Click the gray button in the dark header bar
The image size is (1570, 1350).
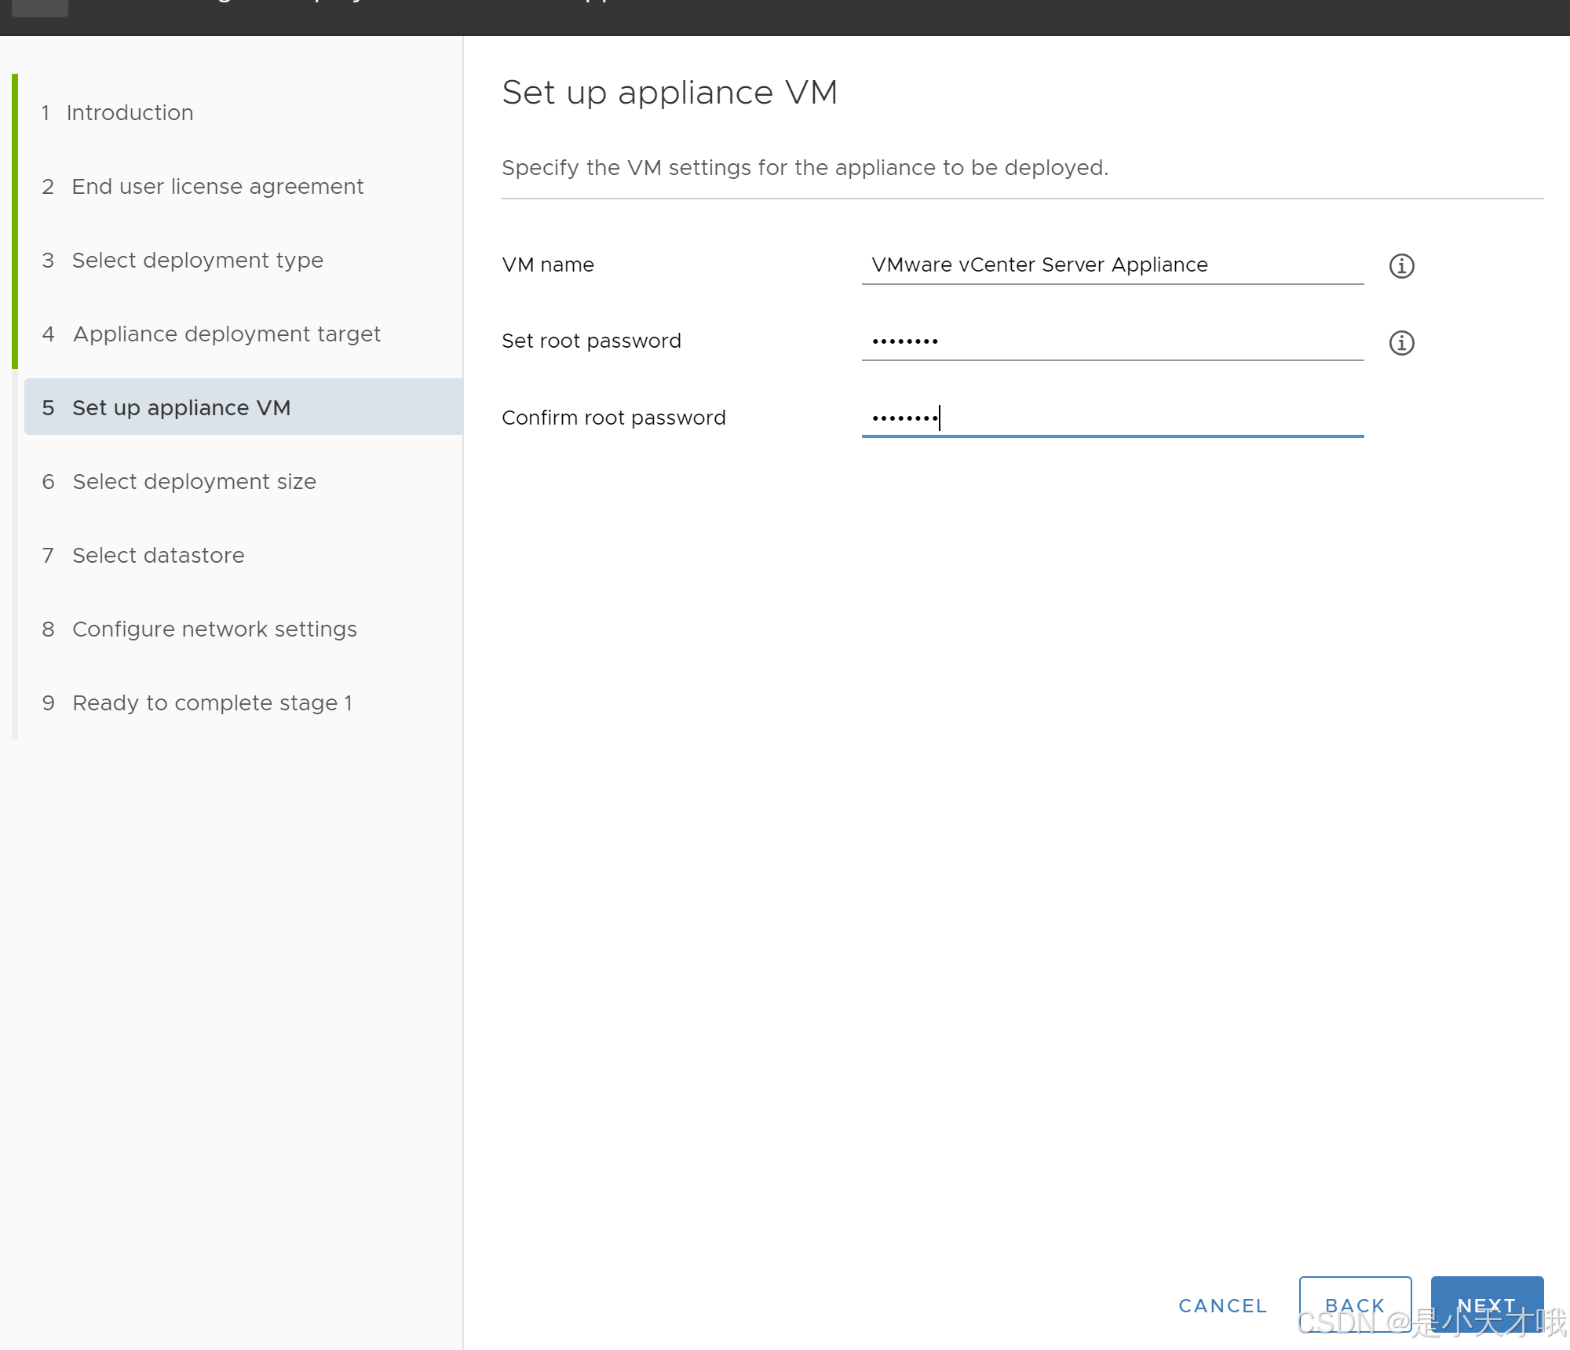coord(39,8)
